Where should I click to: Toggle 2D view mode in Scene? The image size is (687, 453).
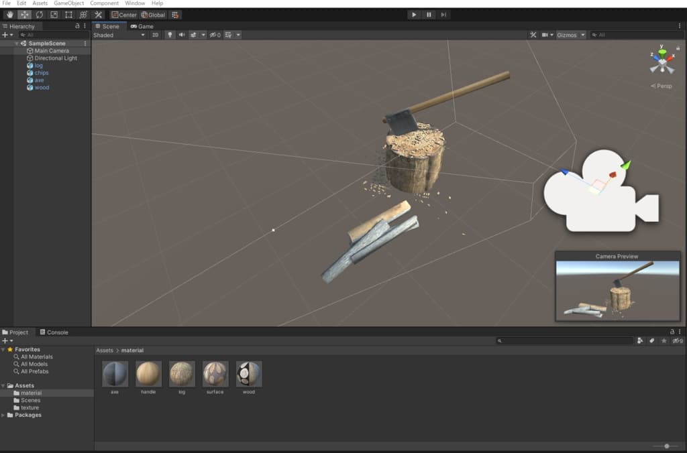[x=155, y=35]
